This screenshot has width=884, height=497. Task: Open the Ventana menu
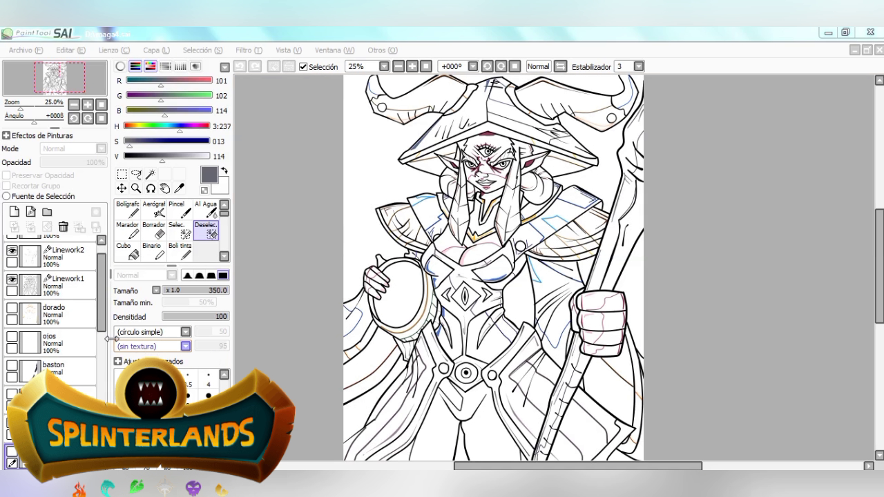[334, 50]
